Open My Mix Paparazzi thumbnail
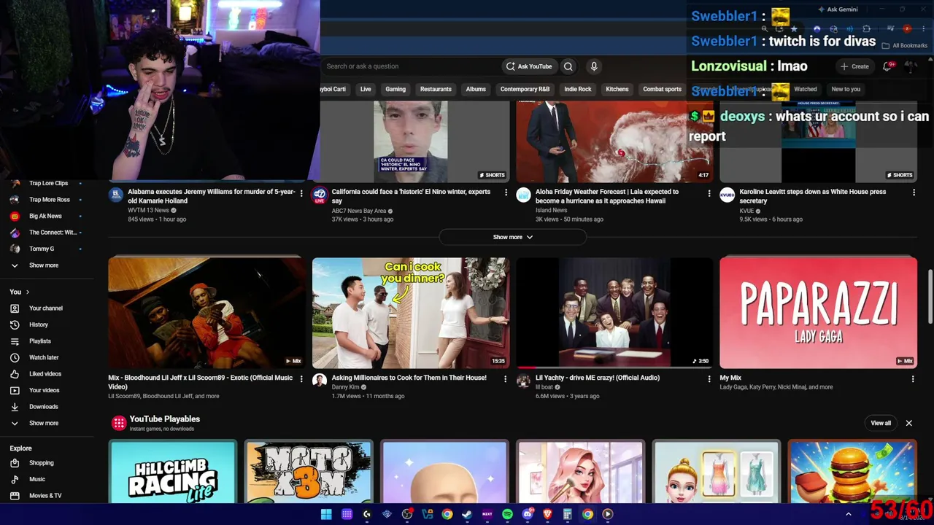Viewport: 934px width, 525px height. (x=819, y=313)
